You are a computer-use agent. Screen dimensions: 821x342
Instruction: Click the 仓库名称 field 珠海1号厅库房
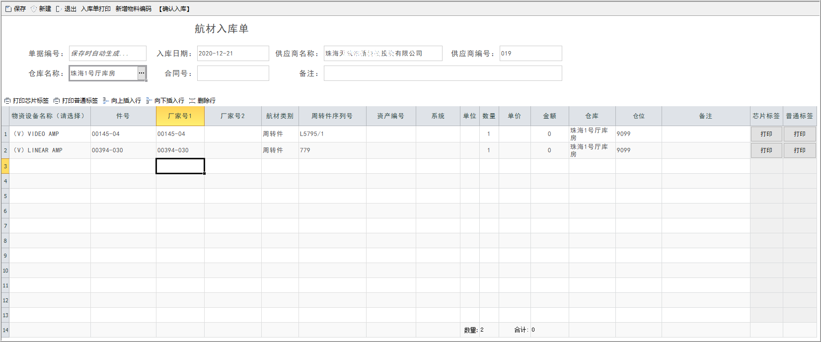coord(103,73)
